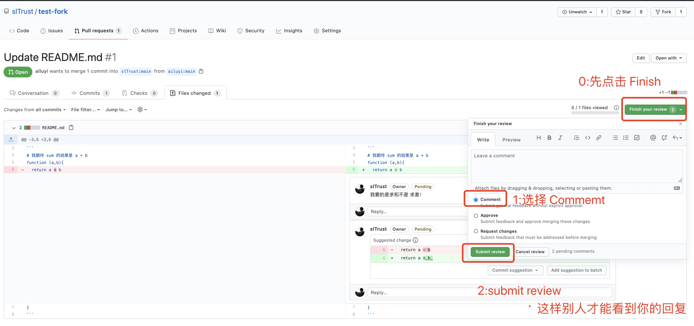Select the Approve radio option
This screenshot has height=326, width=694.
coord(476,216)
